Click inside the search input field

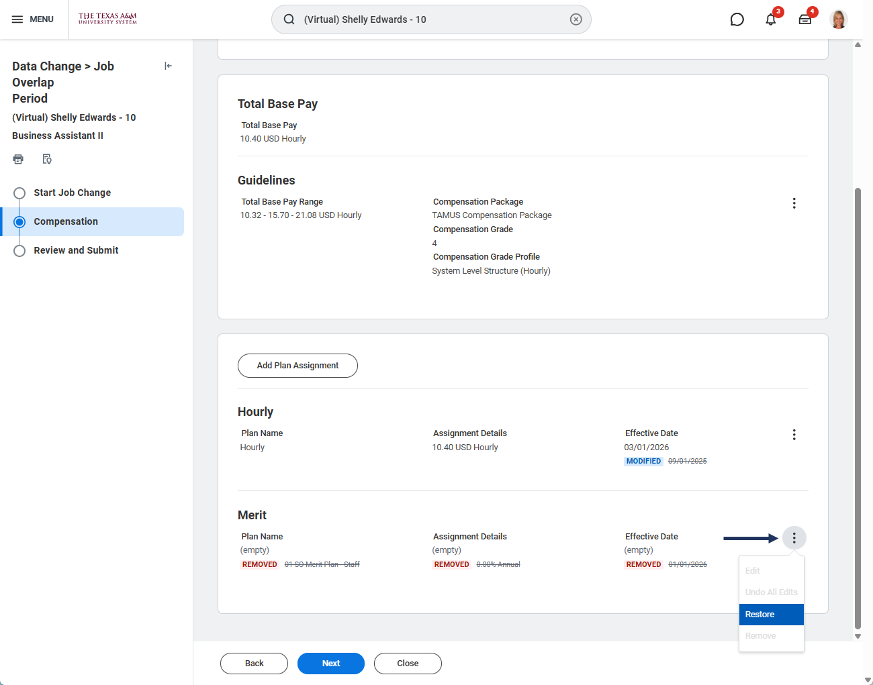(x=430, y=19)
